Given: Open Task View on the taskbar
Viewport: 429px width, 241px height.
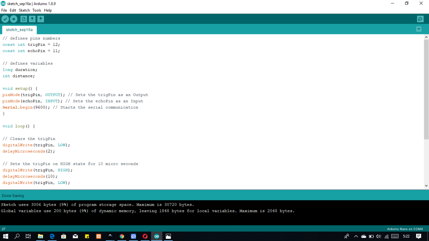Looking at the screenshot, I should (28, 236).
